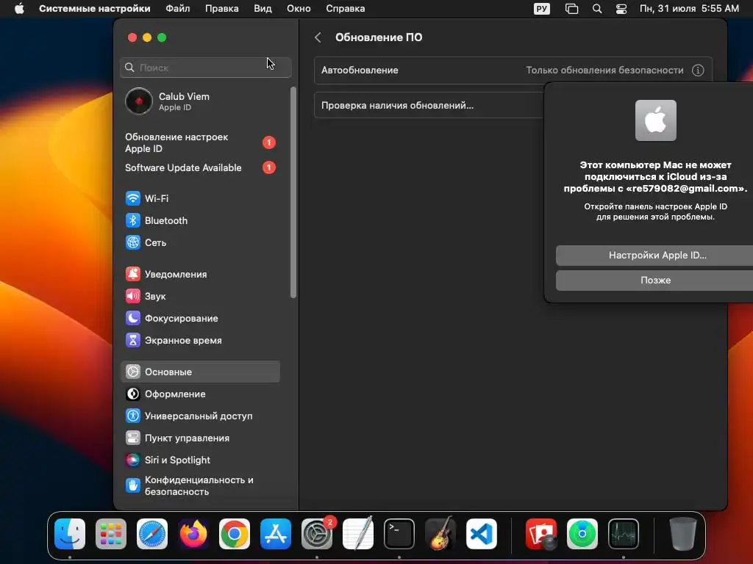Click the Автообновление row
The height and width of the screenshot is (564, 753).
coord(513,70)
